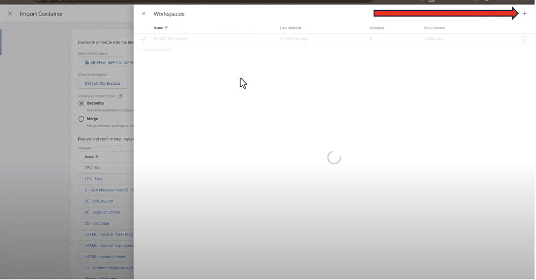The height and width of the screenshot is (280, 536).
Task: Select the Default Workspace row
Action: pyautogui.click(x=334, y=39)
